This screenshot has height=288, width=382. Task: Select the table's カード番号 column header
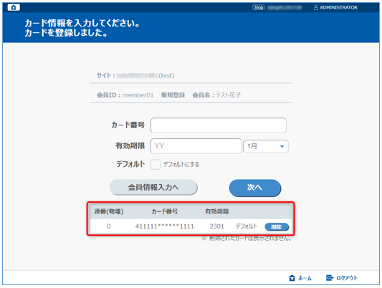pos(164,211)
